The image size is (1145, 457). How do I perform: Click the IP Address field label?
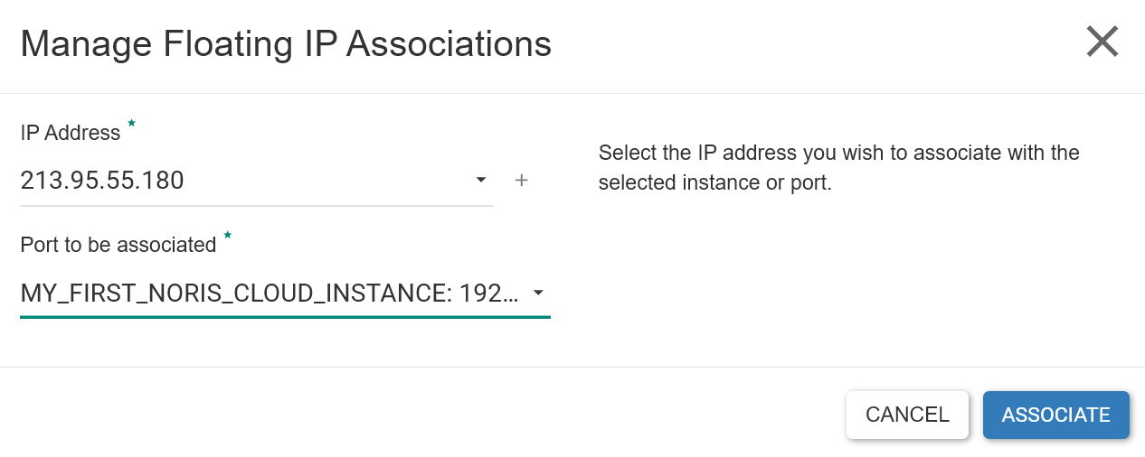(71, 133)
